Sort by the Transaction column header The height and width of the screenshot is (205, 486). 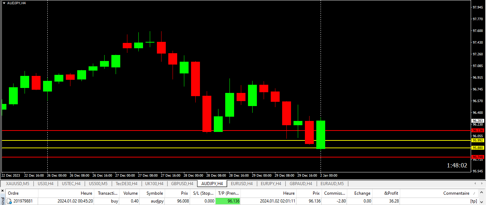tap(106, 193)
